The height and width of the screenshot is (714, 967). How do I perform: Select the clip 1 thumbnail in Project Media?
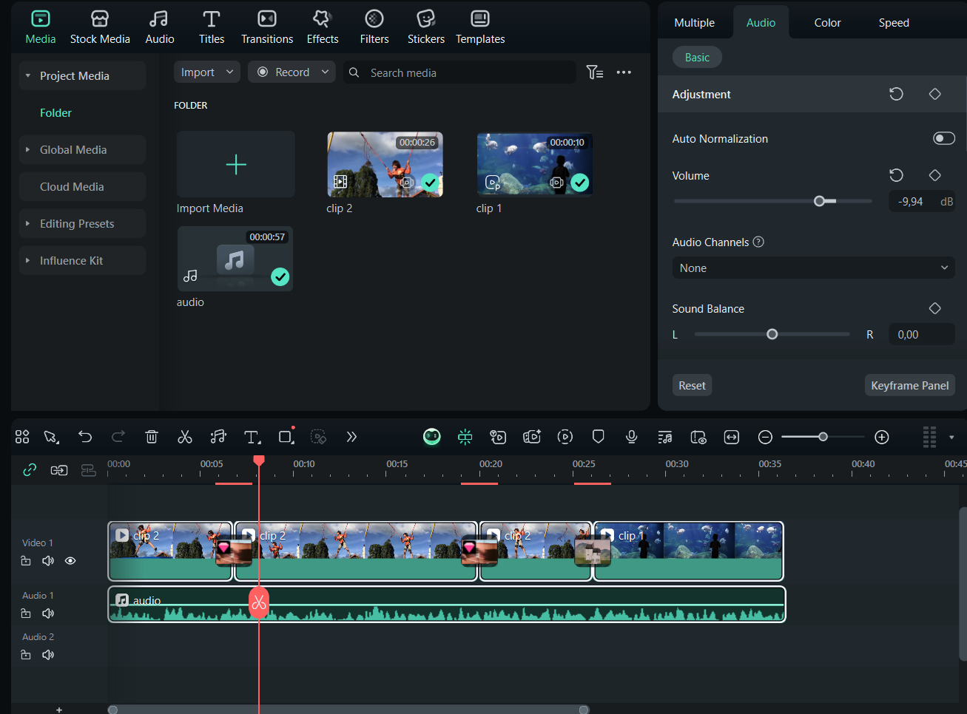coord(534,164)
